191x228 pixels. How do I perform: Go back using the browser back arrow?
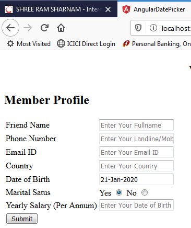(10, 28)
